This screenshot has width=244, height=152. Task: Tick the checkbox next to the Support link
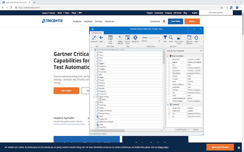[95, 63]
